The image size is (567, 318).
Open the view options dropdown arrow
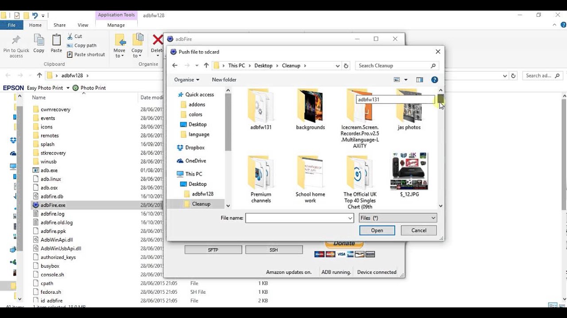[x=405, y=80]
